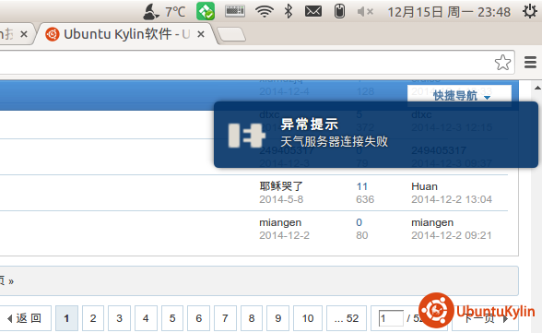Go to page 10
The height and width of the screenshot is (333, 542).
(308, 318)
